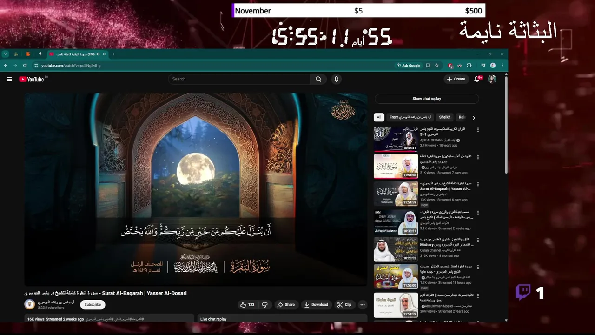Select the Sheikh filter chip
The width and height of the screenshot is (595, 335).
pyautogui.click(x=444, y=117)
